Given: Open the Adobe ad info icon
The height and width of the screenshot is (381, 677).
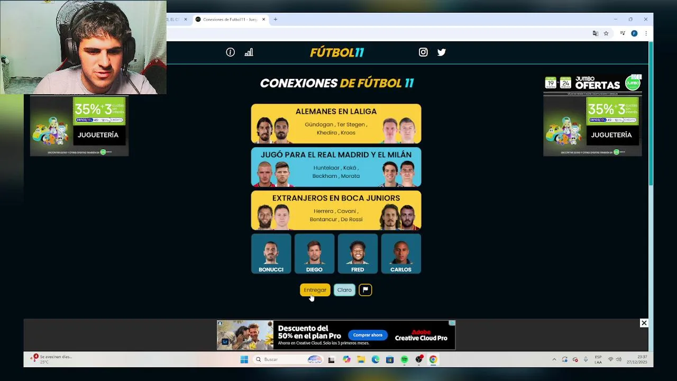Looking at the screenshot, I should click(x=452, y=323).
